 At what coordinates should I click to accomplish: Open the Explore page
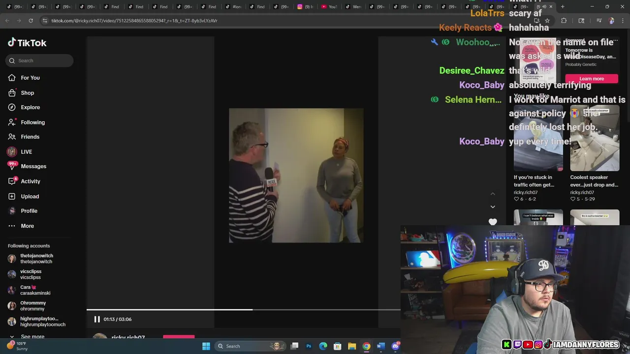[x=24, y=107]
